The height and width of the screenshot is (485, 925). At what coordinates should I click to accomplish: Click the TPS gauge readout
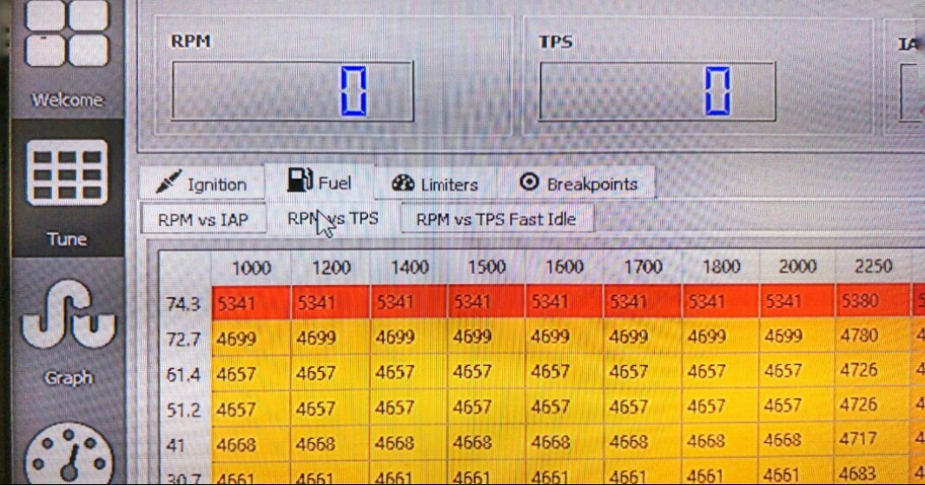point(657,92)
